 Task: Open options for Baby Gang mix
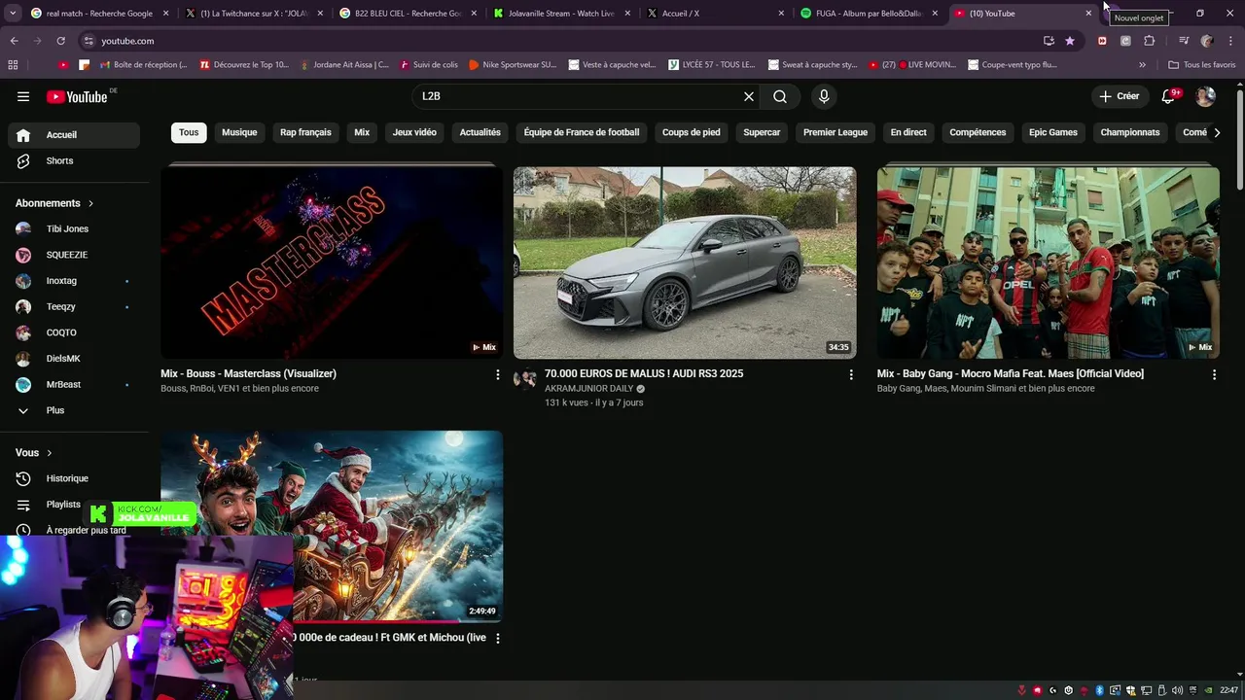1214,374
